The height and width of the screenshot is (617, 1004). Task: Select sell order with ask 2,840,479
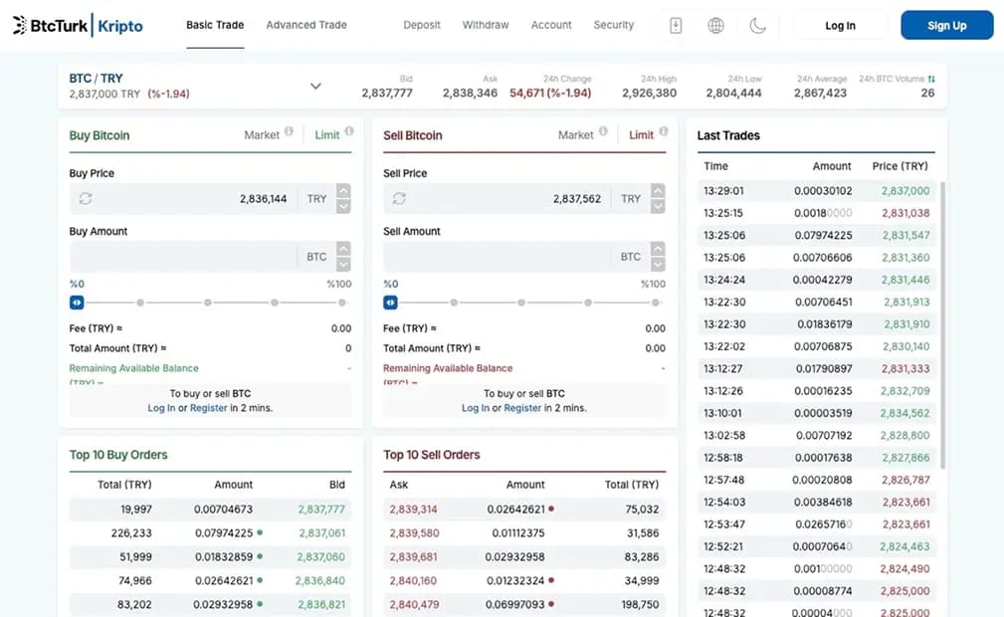pyautogui.click(x=524, y=604)
